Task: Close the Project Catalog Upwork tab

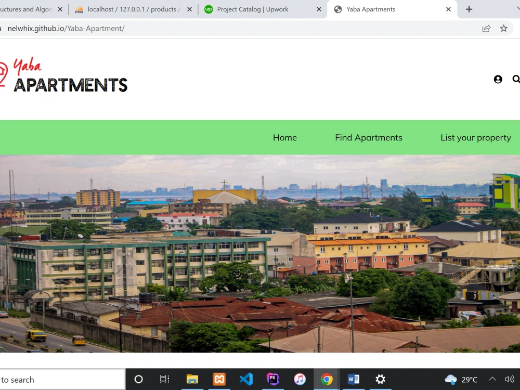Action: pyautogui.click(x=319, y=9)
